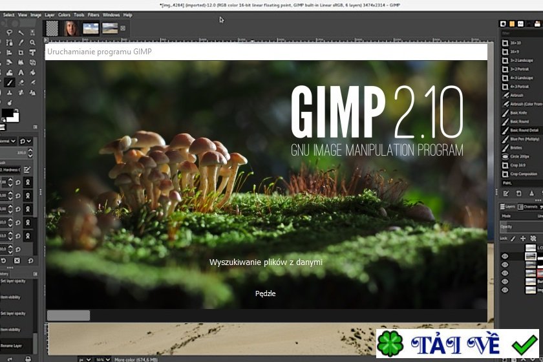Screen dimensions: 543x362
Task: Select the Eraser tool
Action: point(21,83)
